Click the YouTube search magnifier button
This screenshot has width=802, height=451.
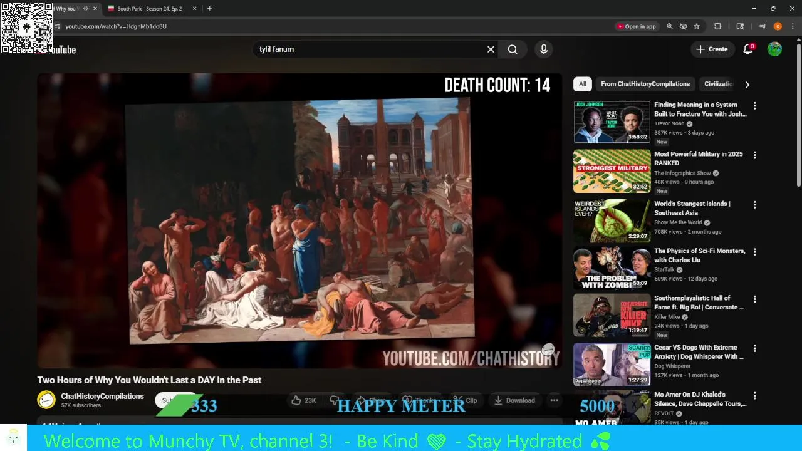point(513,49)
